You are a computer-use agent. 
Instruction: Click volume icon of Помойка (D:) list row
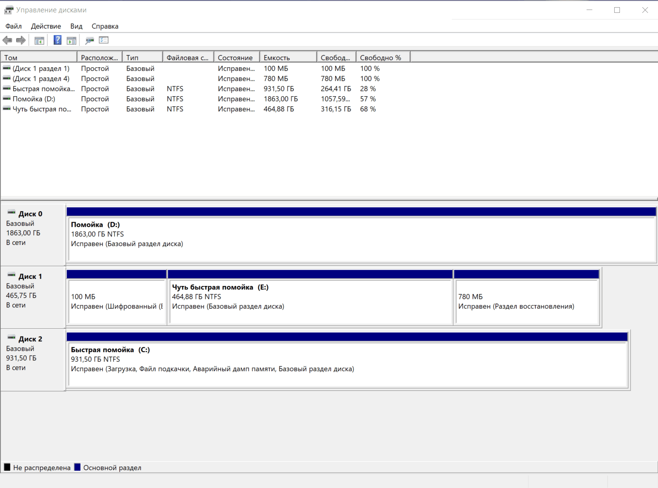tap(7, 98)
